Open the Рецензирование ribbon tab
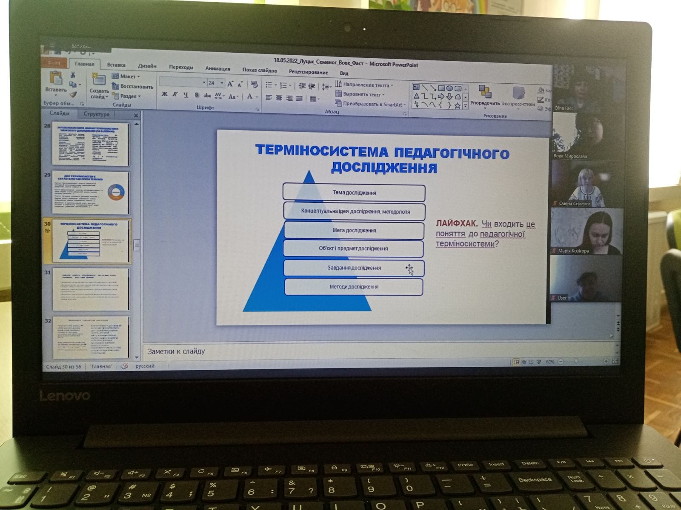The width and height of the screenshot is (681, 510). [x=309, y=72]
